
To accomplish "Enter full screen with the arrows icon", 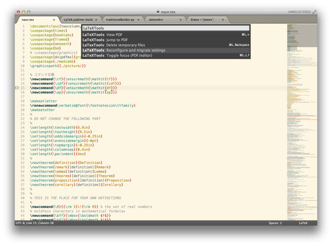I will click(x=314, y=12).
